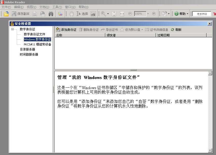Open the 帮助 help dropdown arrow
The height and width of the screenshot is (155, 216).
pos(187,14)
